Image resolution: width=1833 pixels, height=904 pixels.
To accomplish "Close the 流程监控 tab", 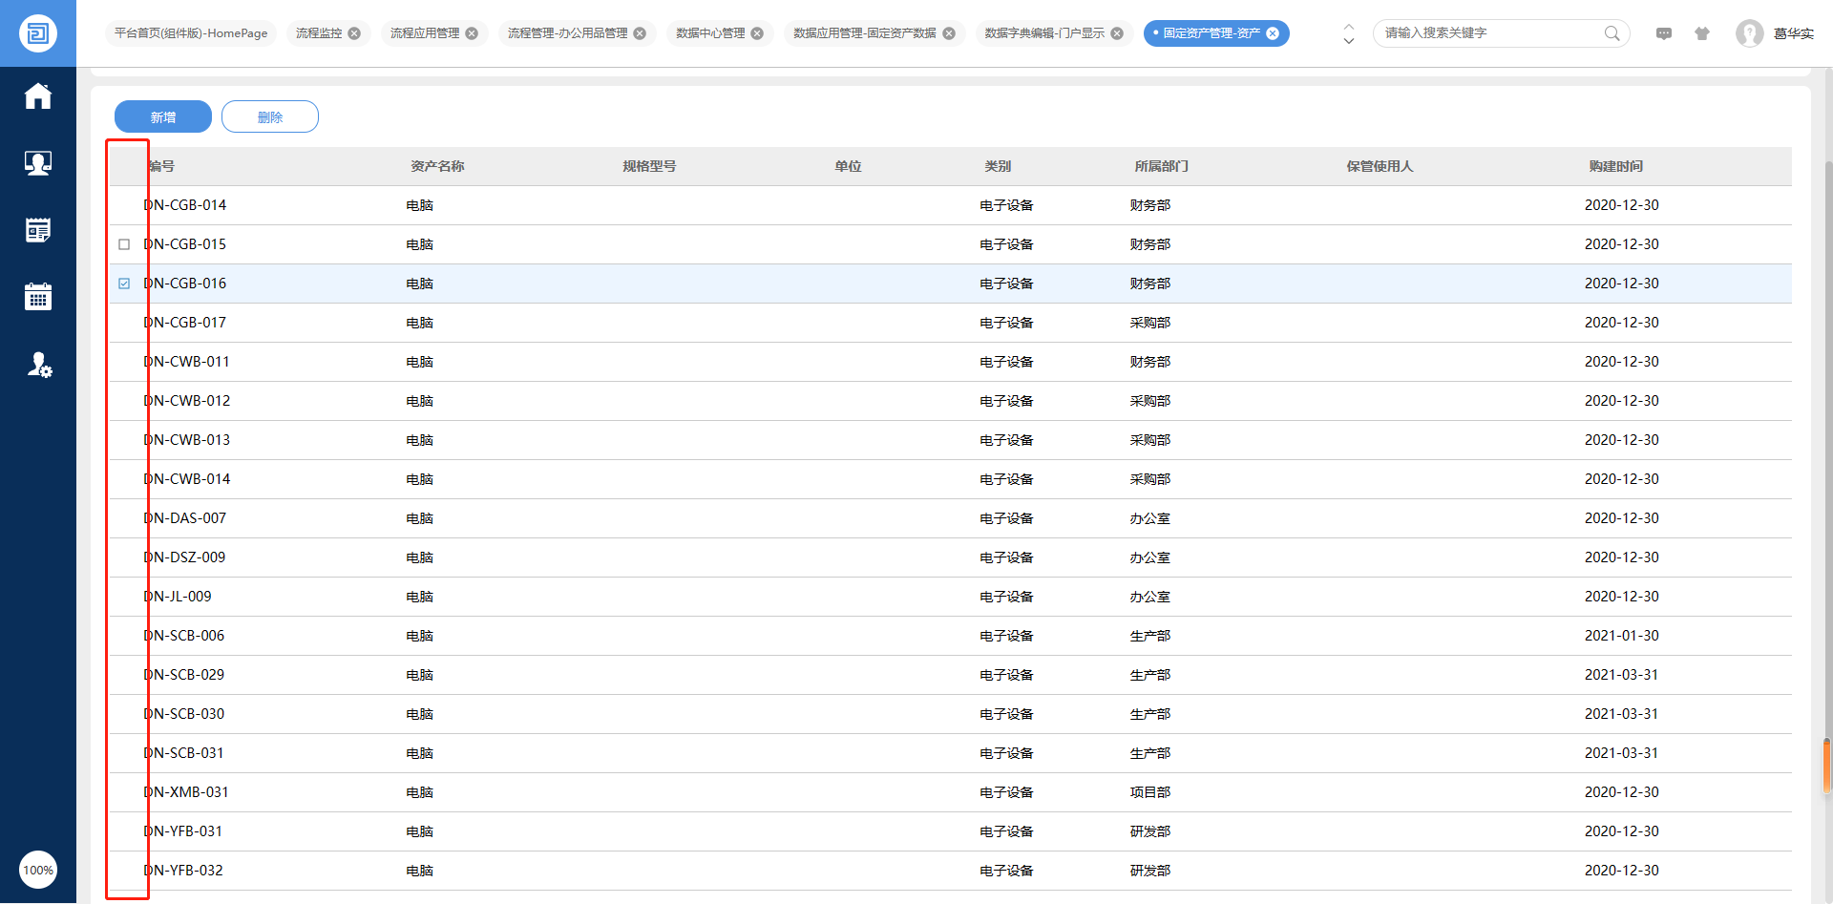I will click(354, 33).
